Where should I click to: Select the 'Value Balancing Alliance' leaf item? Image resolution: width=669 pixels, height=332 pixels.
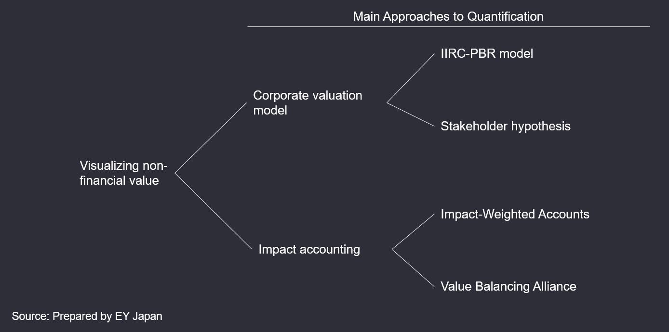tap(508, 286)
